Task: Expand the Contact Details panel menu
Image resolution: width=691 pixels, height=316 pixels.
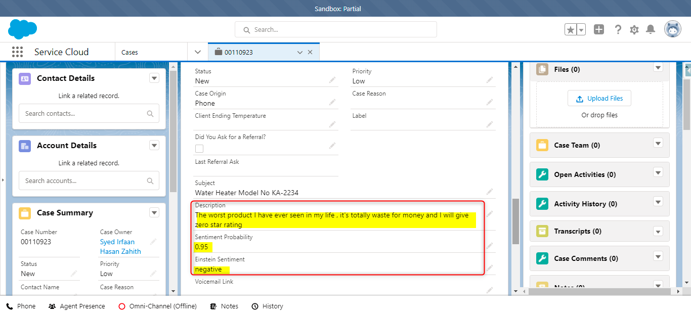Action: click(154, 78)
